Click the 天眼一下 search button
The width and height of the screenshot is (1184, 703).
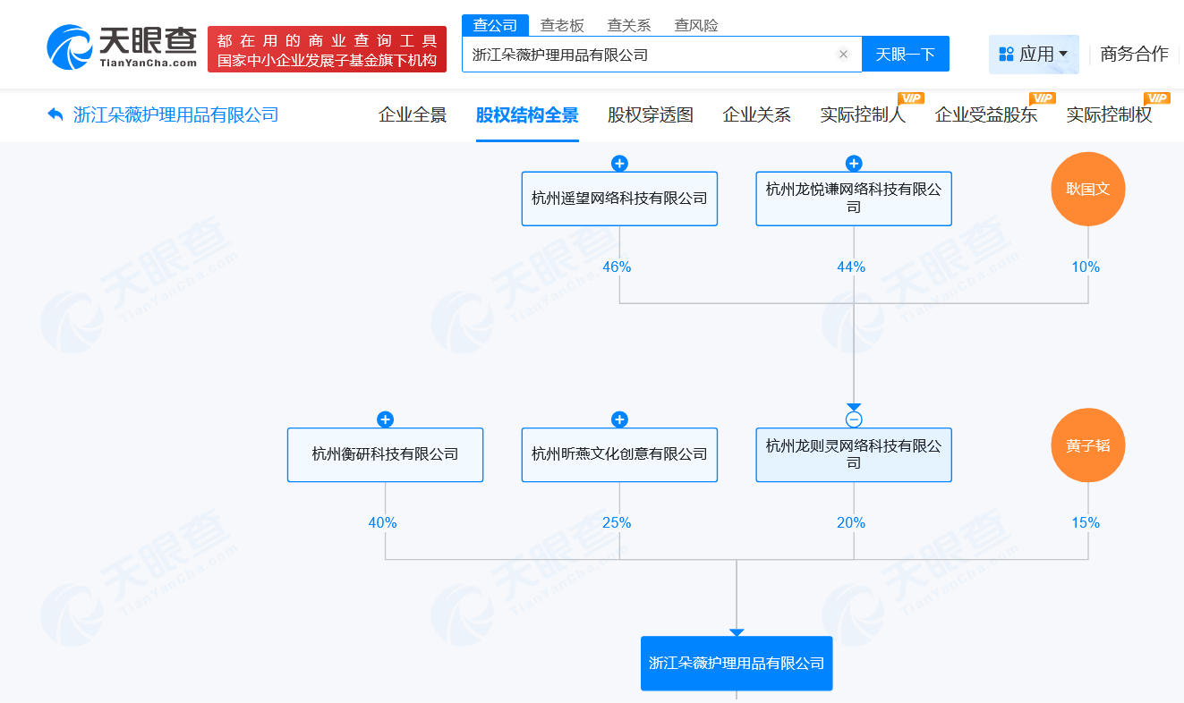tap(906, 54)
